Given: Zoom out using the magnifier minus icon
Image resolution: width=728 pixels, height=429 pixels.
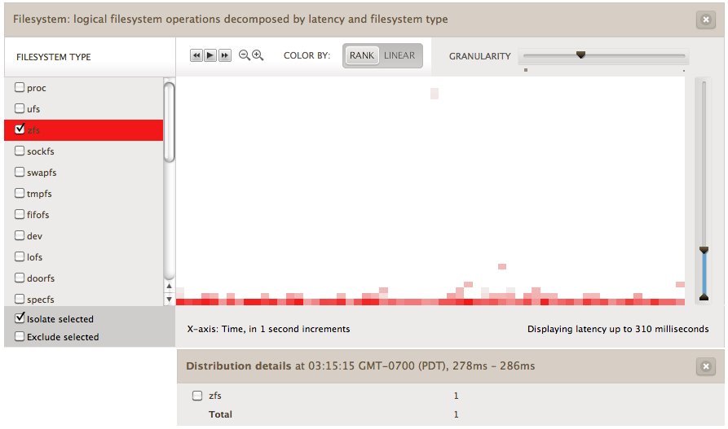Looking at the screenshot, I should click(244, 55).
